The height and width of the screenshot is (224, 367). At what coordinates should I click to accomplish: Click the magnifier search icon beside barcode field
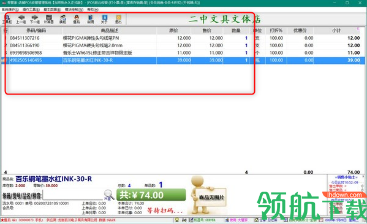click(x=109, y=195)
